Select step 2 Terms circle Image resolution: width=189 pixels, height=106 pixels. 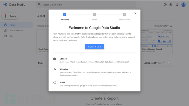tap(94, 15)
